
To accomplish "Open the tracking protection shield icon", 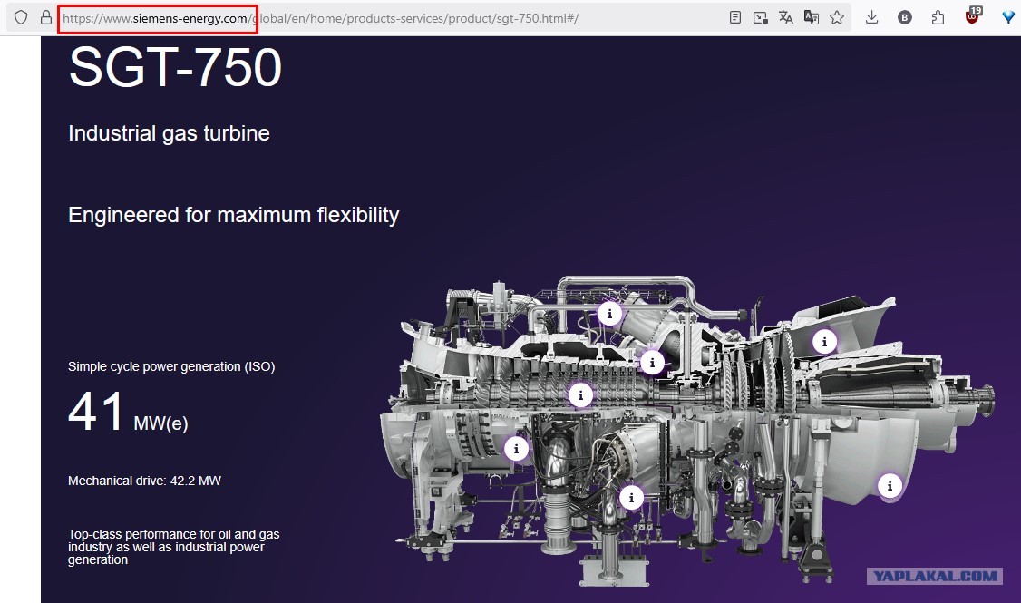I will pos(21,17).
